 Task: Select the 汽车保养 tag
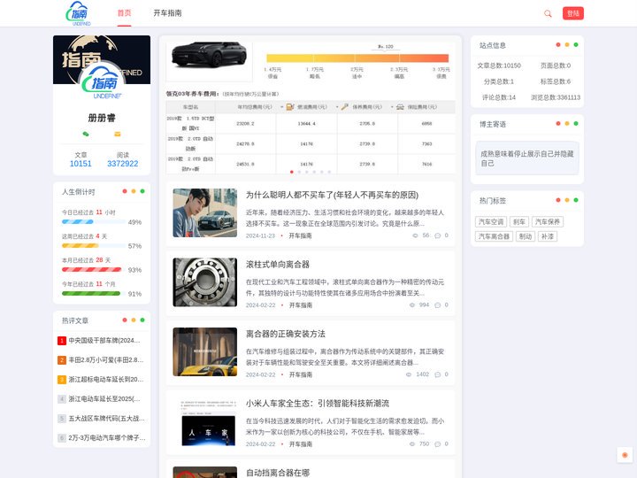coord(548,221)
